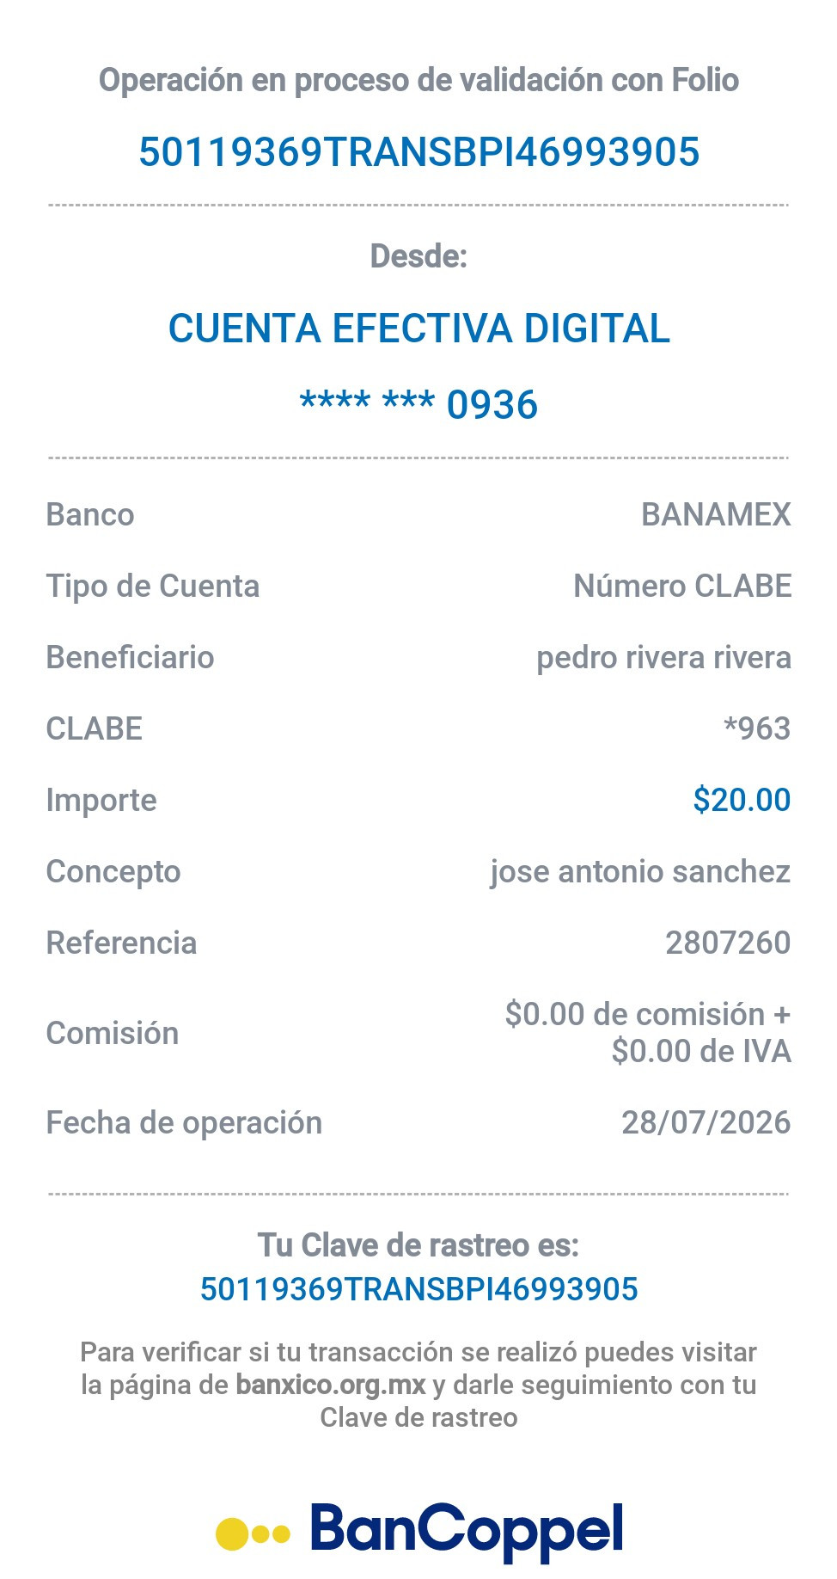837x1579 pixels.
Task: Select beneficiary name pedro rivera rivera
Action: [x=663, y=658]
